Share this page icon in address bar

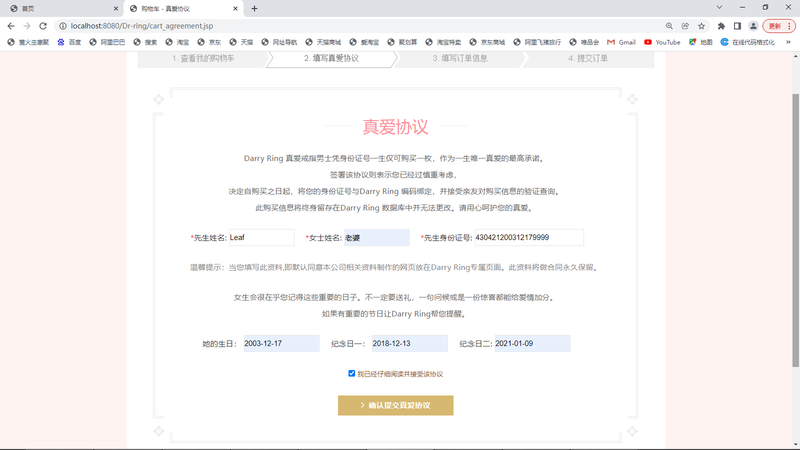point(685,26)
